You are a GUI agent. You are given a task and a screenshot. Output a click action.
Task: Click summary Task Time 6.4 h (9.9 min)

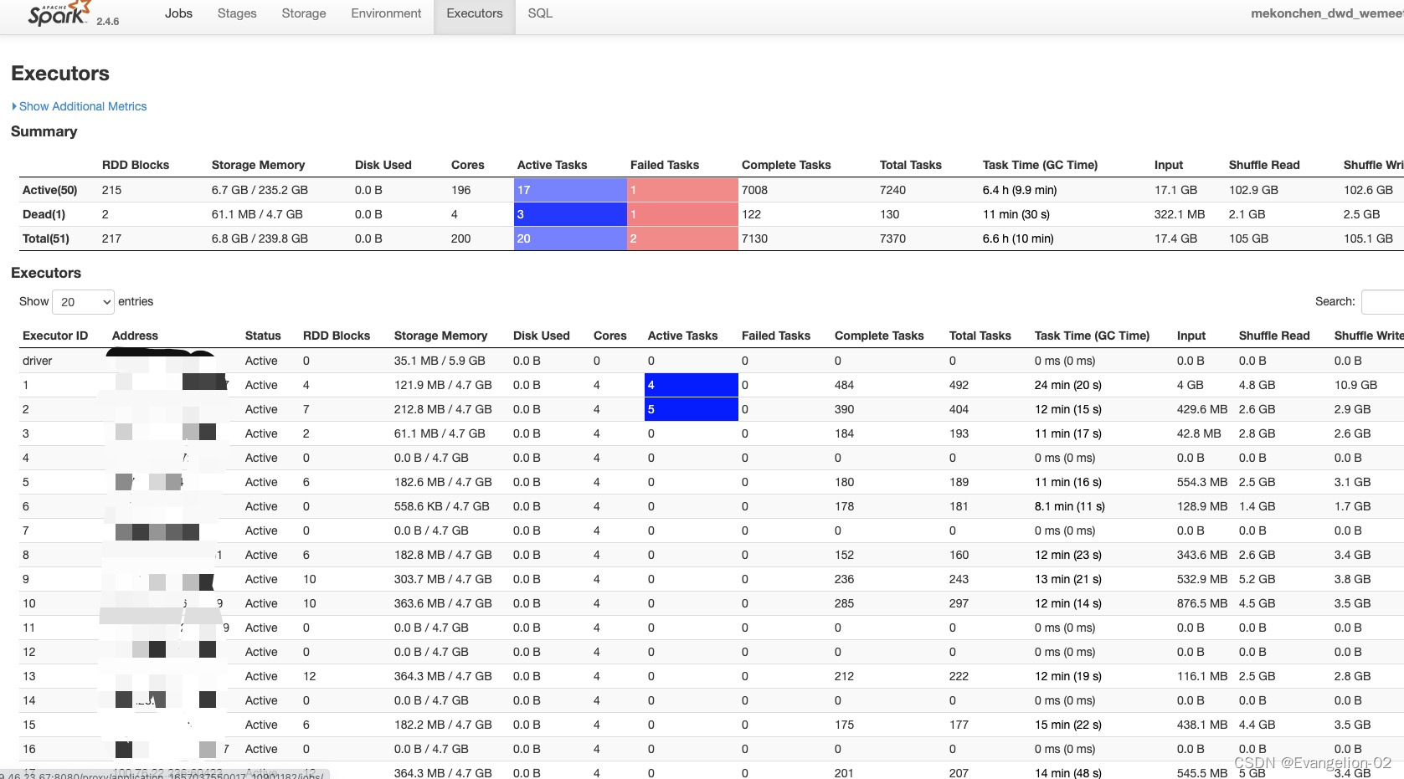[x=1020, y=190]
